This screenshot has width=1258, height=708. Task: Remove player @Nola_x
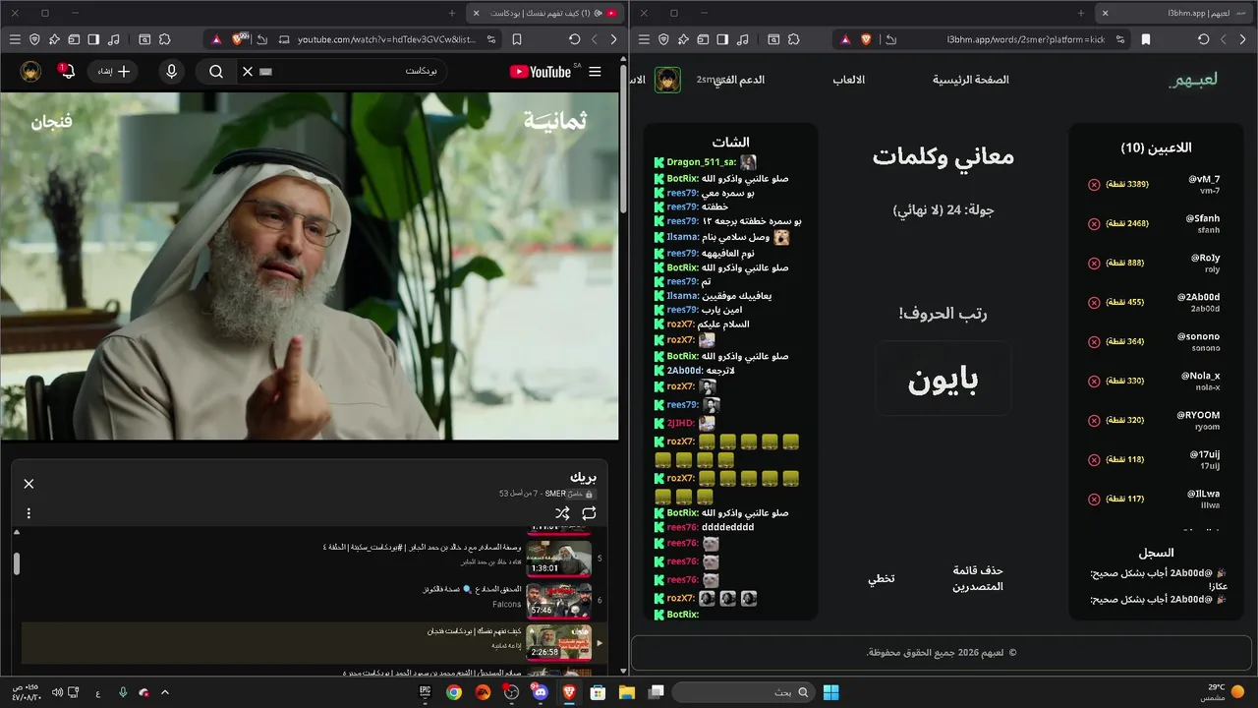click(x=1094, y=381)
